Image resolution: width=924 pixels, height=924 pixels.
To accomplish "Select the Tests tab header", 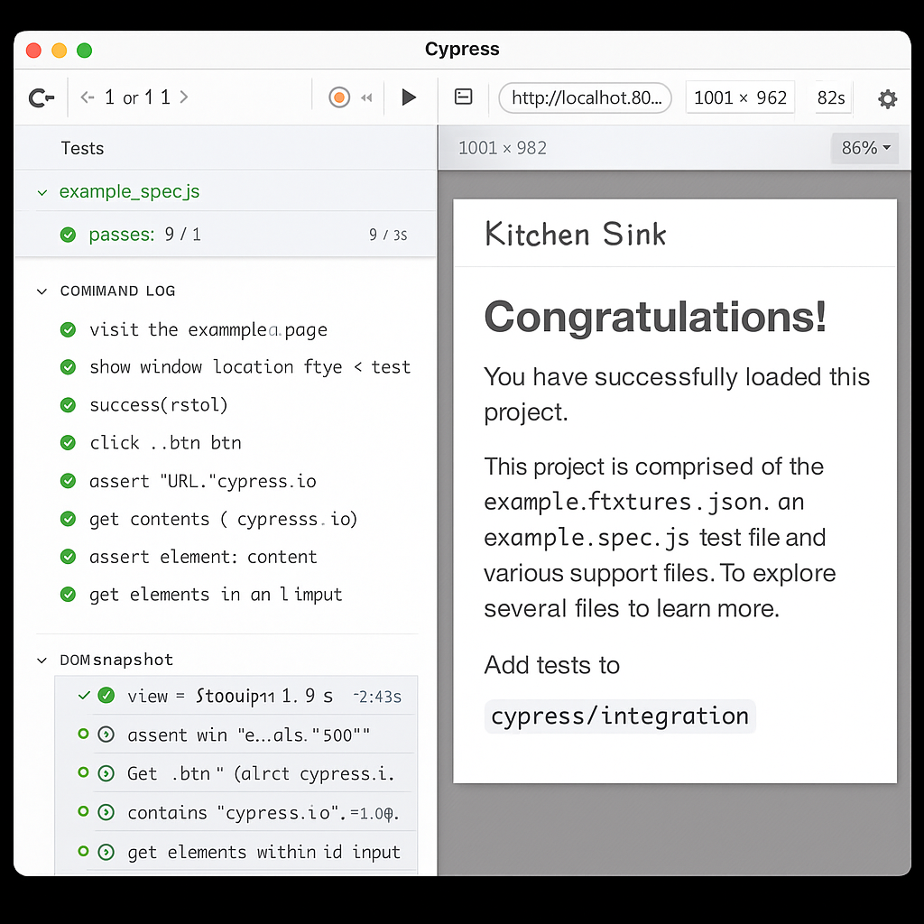I will (x=82, y=148).
